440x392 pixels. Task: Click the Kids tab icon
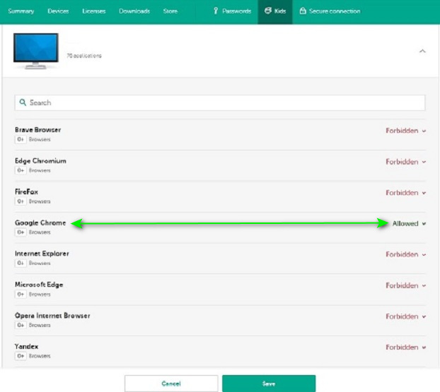click(x=268, y=11)
